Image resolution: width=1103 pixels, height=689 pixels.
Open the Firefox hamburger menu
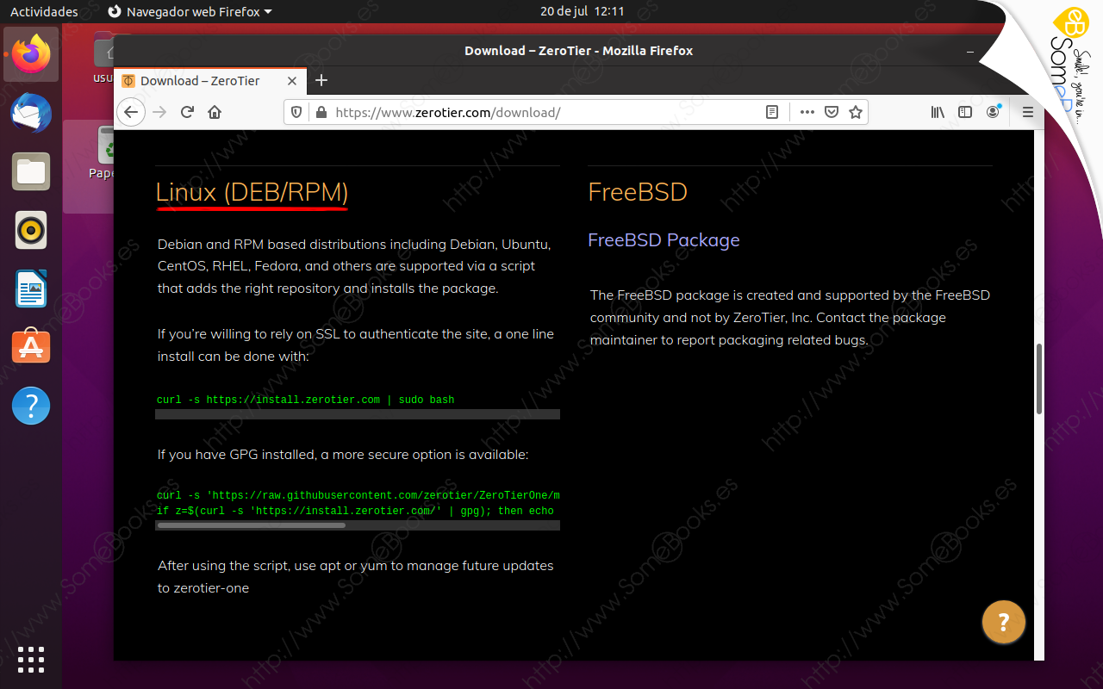[x=1028, y=112]
